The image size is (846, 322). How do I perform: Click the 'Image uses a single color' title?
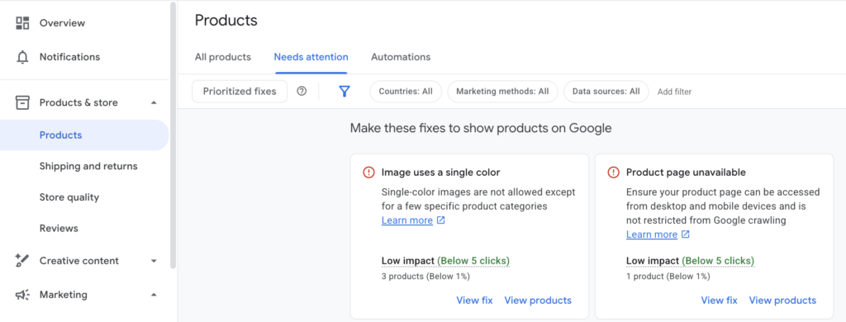441,173
